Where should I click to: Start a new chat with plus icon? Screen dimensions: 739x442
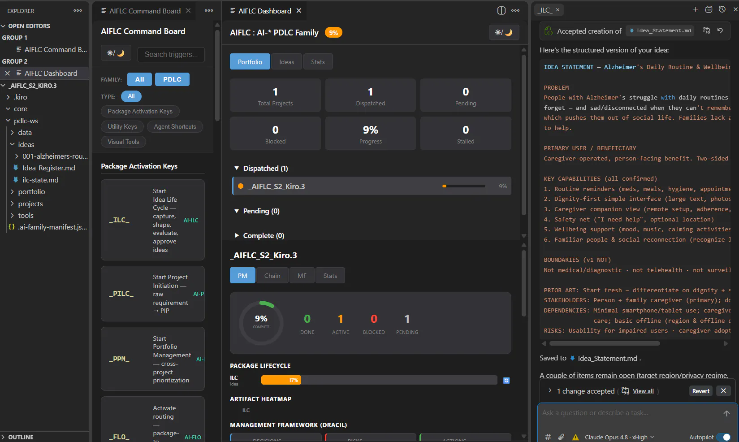click(695, 9)
